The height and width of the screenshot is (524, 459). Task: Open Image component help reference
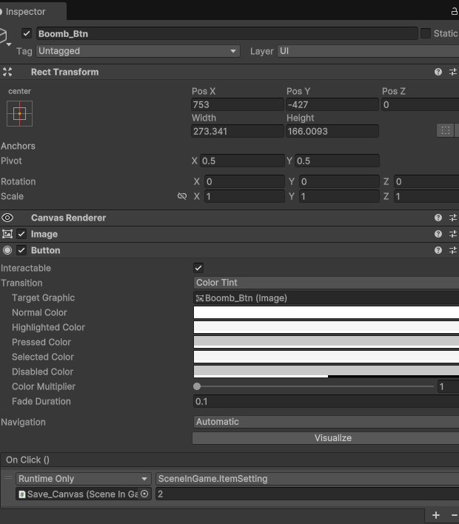(438, 234)
